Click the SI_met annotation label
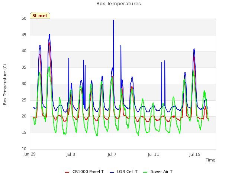 point(40,16)
